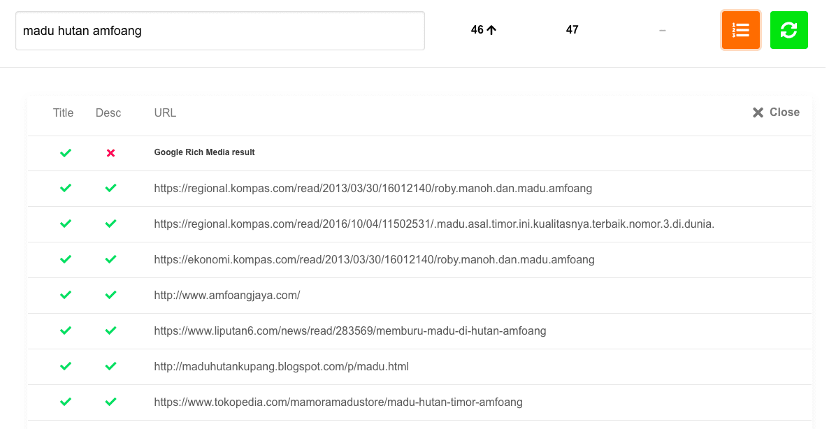This screenshot has width=836, height=429.
Task: Click Title checkmark for Google Rich Media result
Action: click(x=66, y=152)
